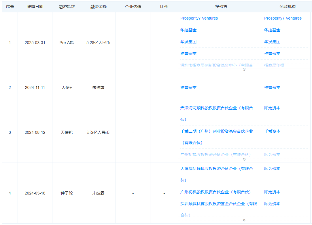Open Prosperity7 Ventures in 关联机构 column
The height and width of the screenshot is (225, 312).
(283, 18)
